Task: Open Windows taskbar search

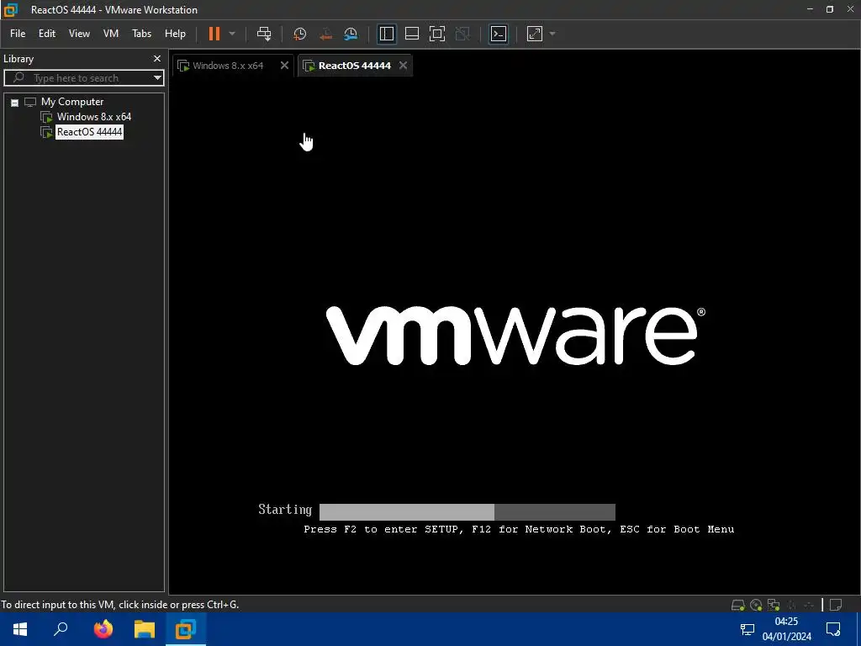Action: [61, 629]
